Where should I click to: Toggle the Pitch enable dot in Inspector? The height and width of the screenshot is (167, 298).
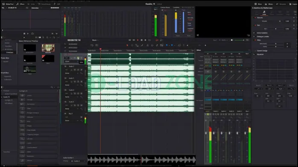pyautogui.click(x=255, y=40)
